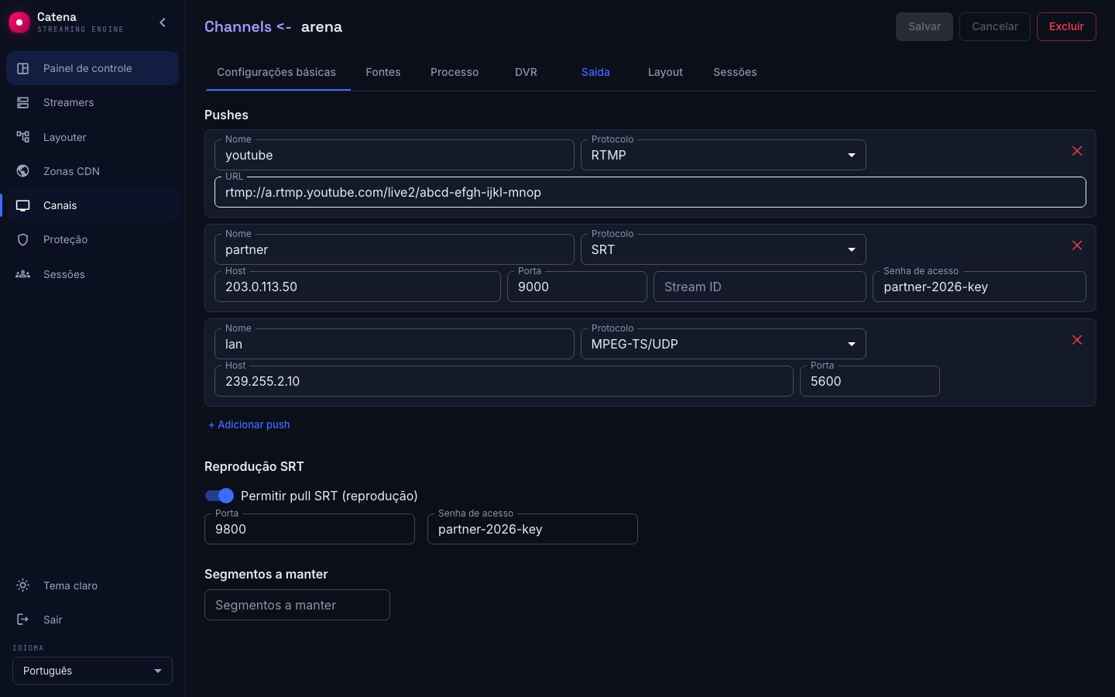1115x697 pixels.
Task: Click the Painel de controle dashboard icon
Action: coord(23,68)
